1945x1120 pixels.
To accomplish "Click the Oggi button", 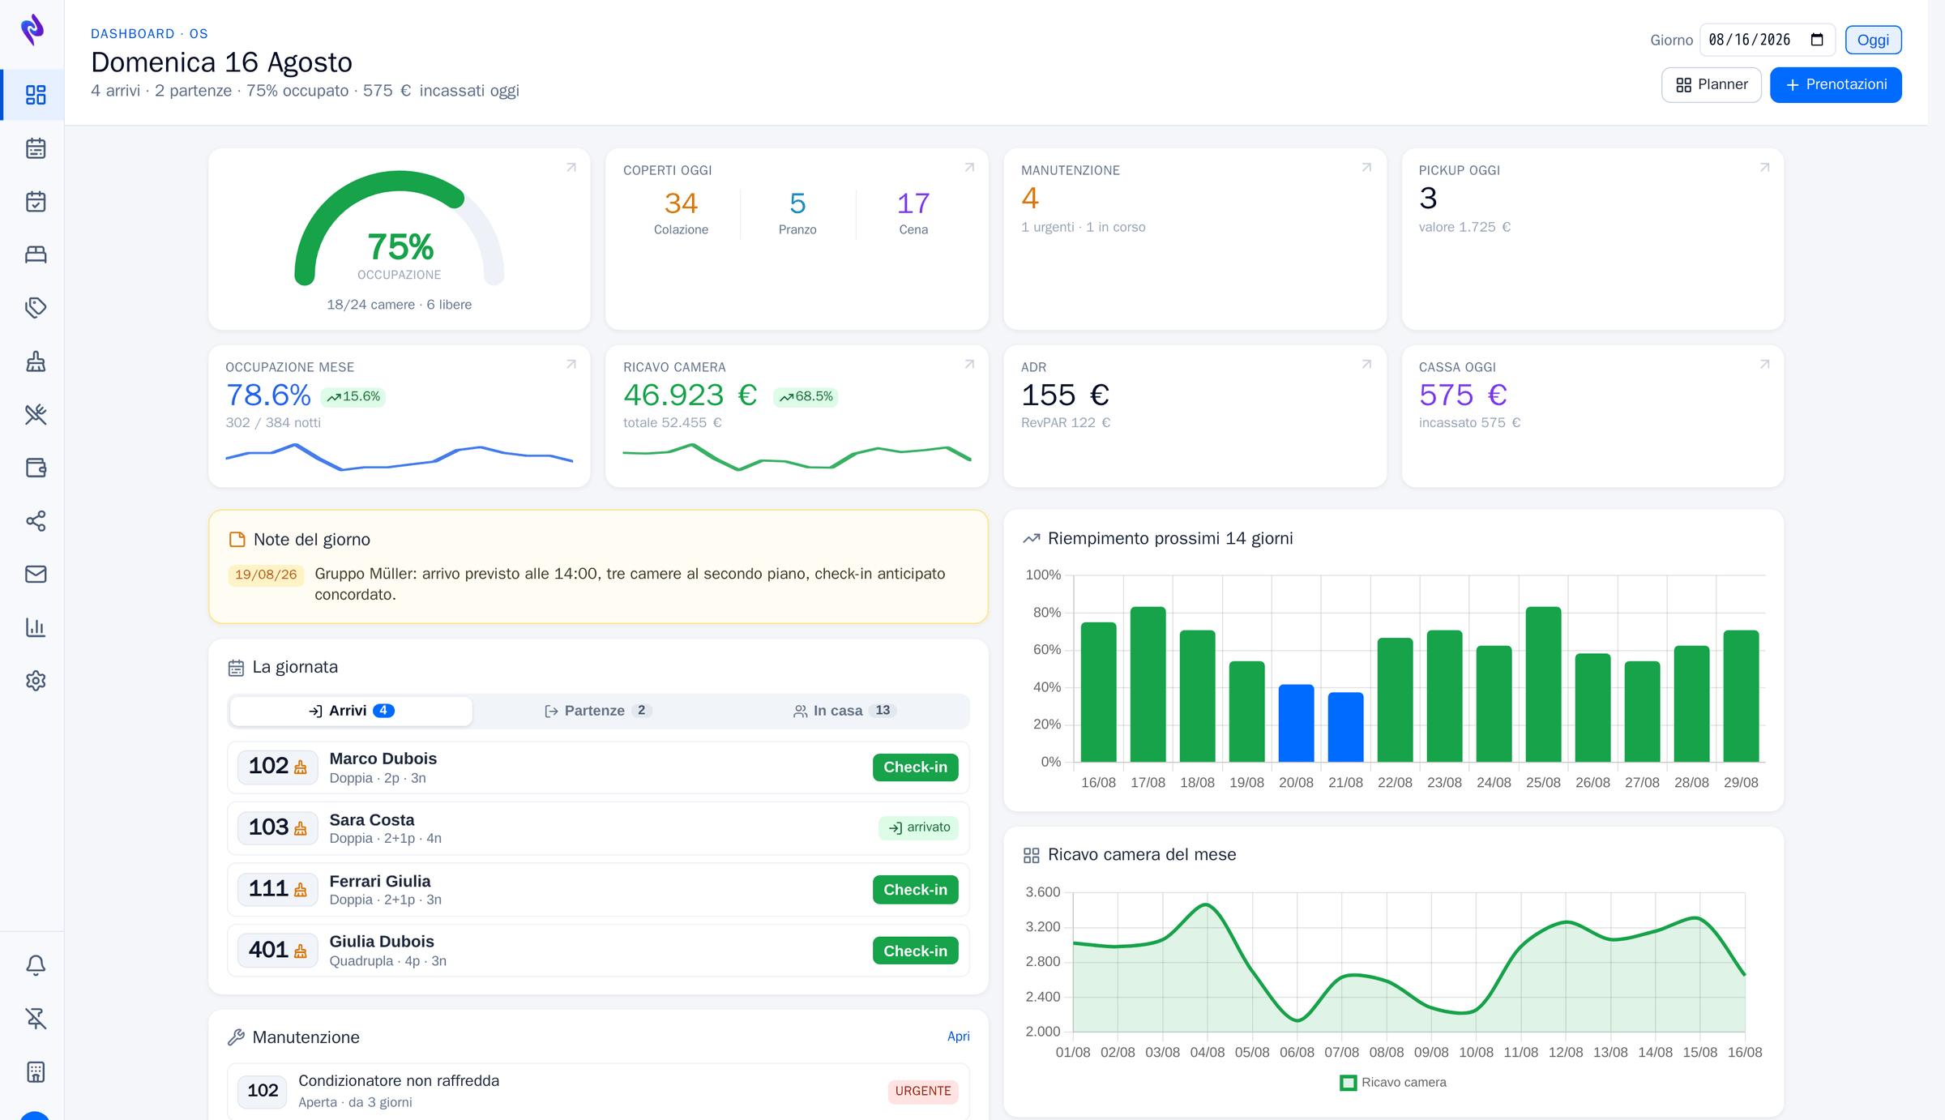I will coord(1873,40).
